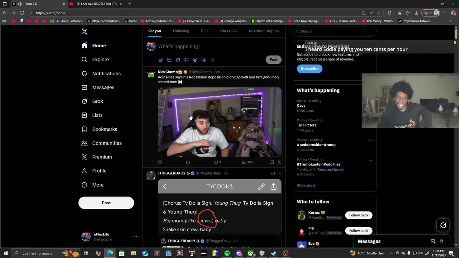Open the Cavs trending topic
Image resolution: width=459 pixels, height=258 pixels.
301,106
